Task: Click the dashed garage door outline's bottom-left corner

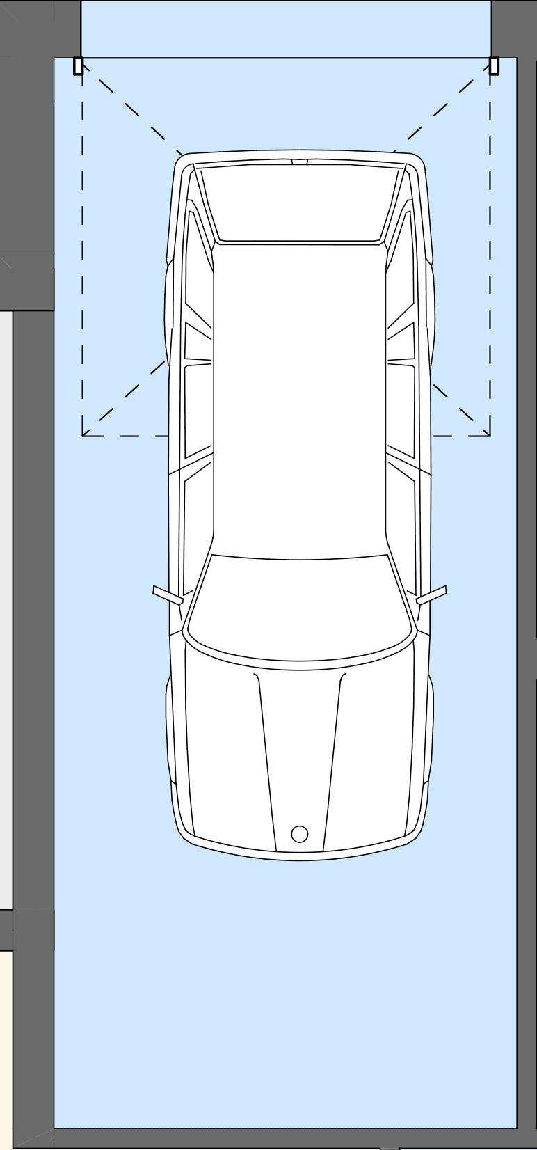Action: pos(83,436)
